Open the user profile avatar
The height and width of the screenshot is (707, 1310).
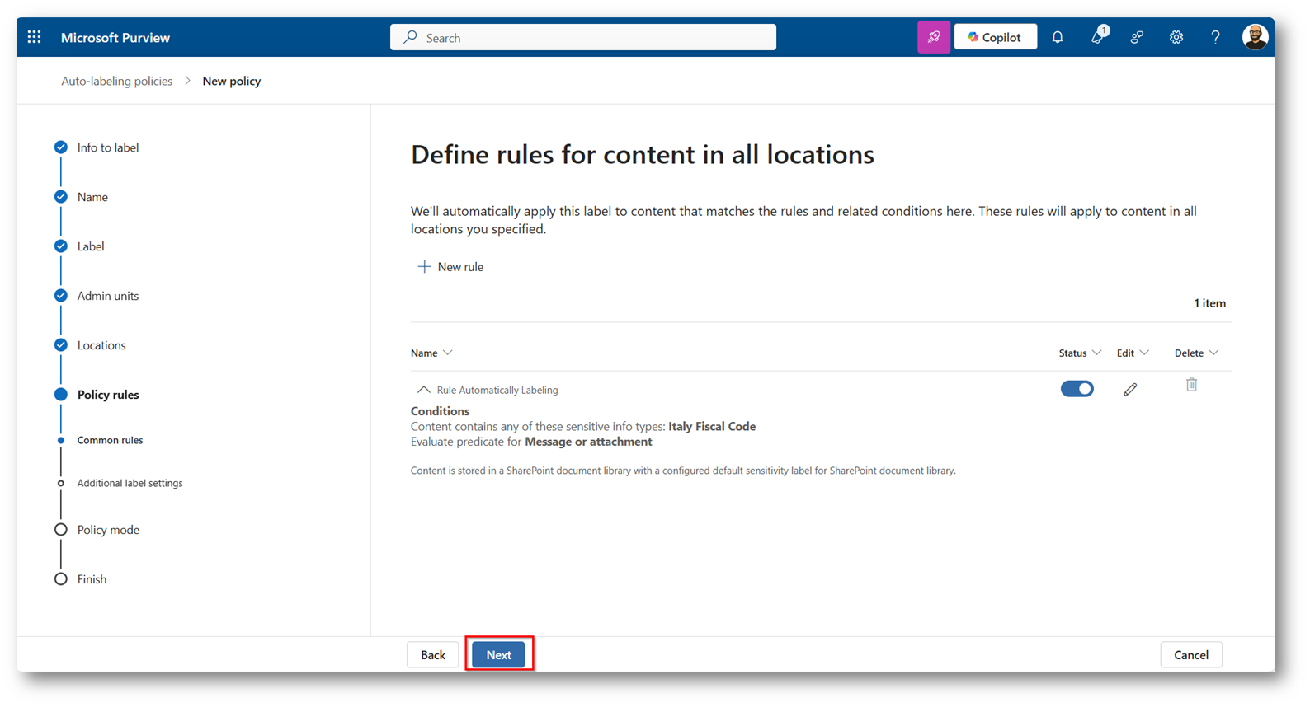[1254, 37]
